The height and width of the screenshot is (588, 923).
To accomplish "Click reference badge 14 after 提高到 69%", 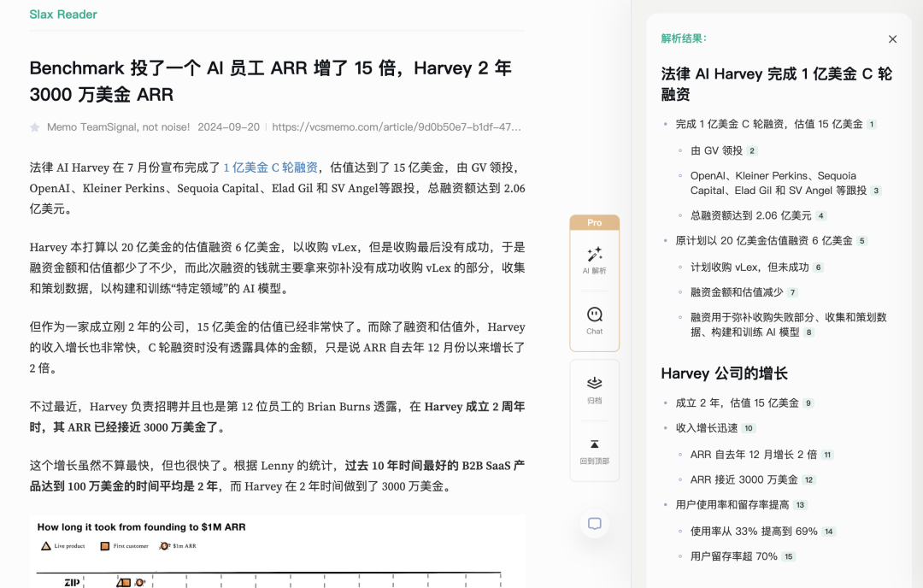I will pos(829,532).
